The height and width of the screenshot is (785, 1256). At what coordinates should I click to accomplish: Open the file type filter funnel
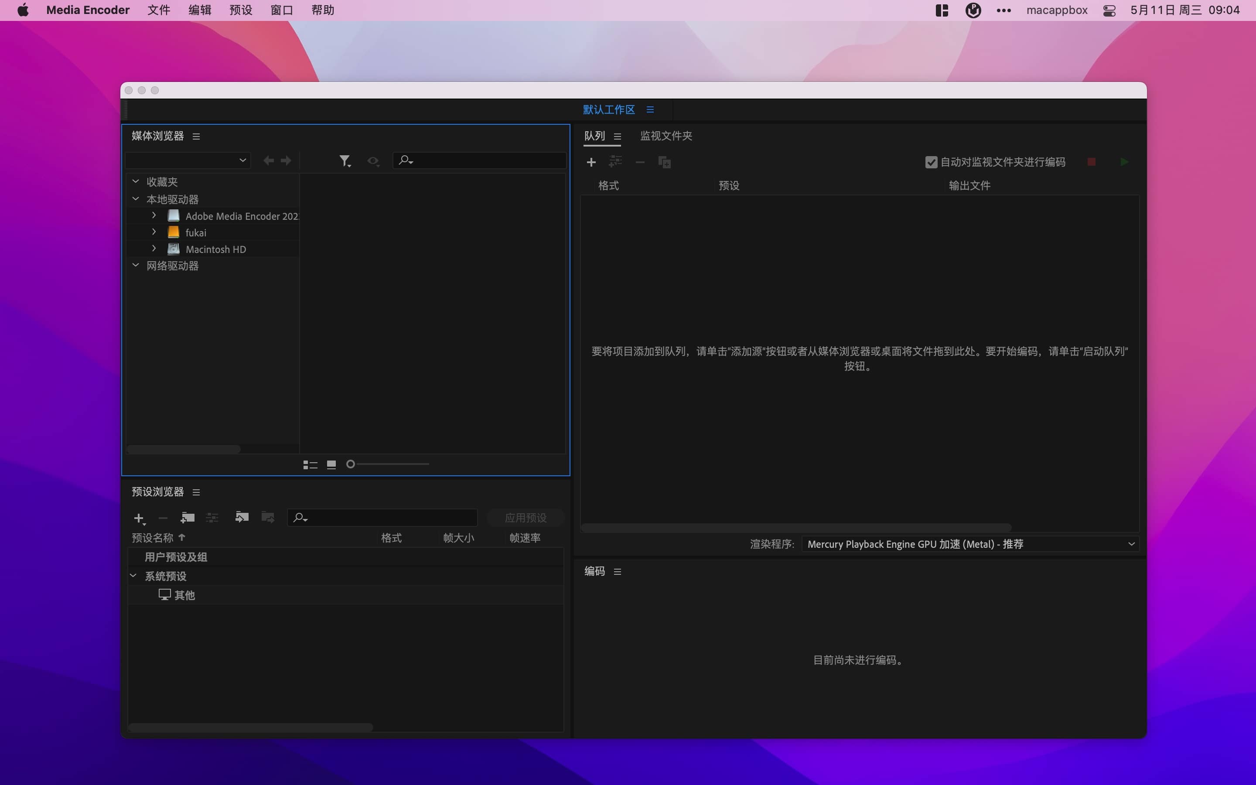tap(345, 161)
